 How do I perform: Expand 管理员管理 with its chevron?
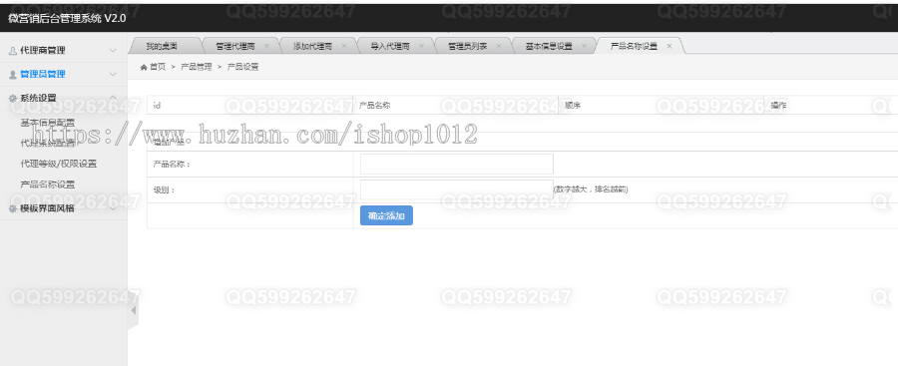[113, 75]
